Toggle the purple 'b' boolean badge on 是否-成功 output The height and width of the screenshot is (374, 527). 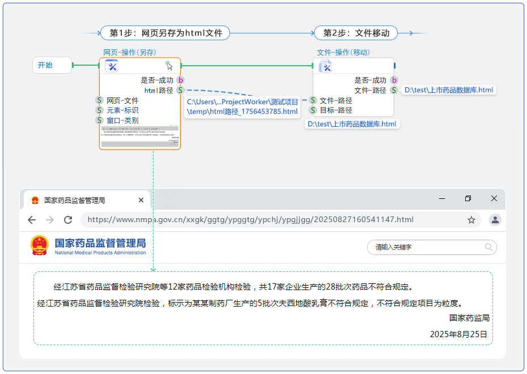pos(180,80)
